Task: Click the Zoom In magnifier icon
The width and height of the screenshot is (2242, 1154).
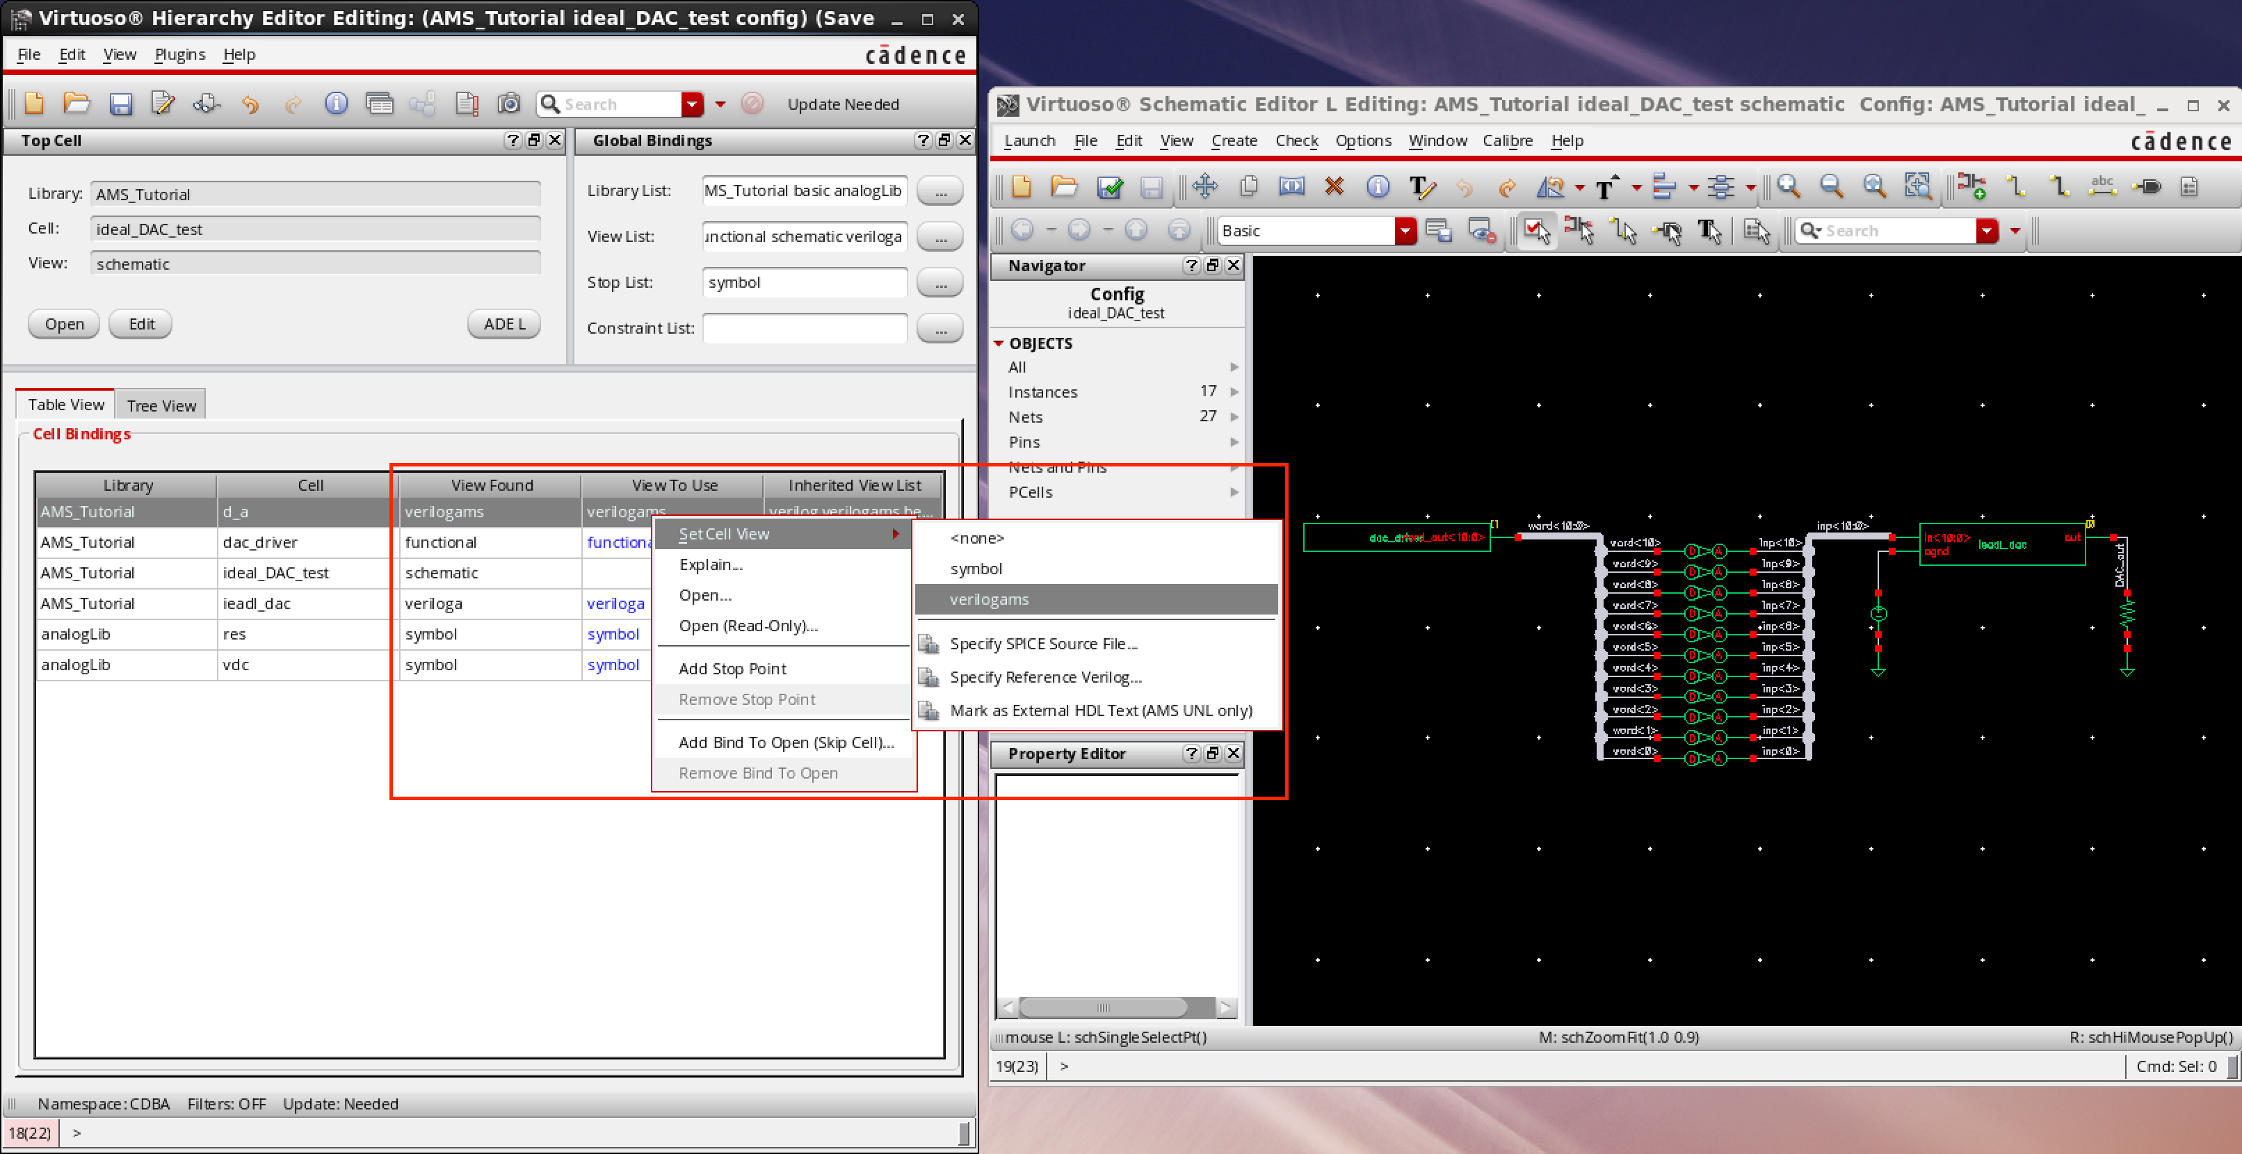Action: pos(1789,186)
